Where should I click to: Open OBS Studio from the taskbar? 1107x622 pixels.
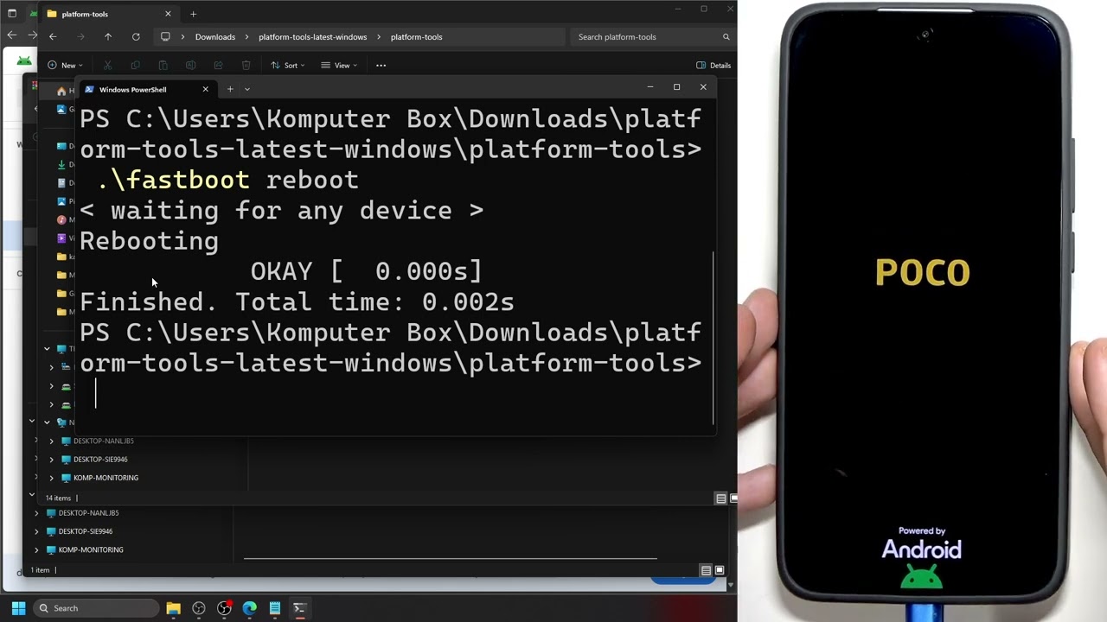199,608
